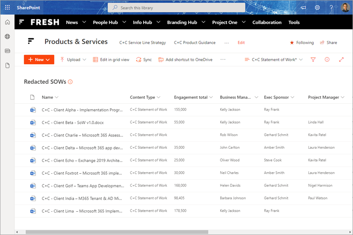Open C+C Service Line Strategy nav link
The image size is (353, 235).
coord(142,43)
